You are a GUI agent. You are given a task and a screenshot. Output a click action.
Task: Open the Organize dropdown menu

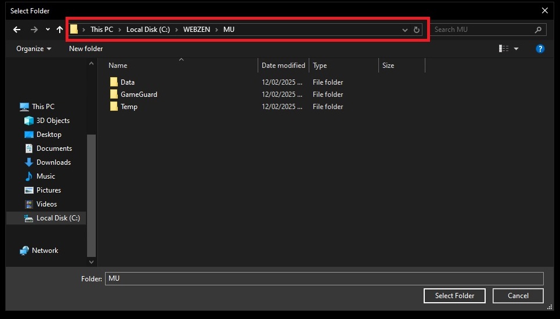(34, 49)
